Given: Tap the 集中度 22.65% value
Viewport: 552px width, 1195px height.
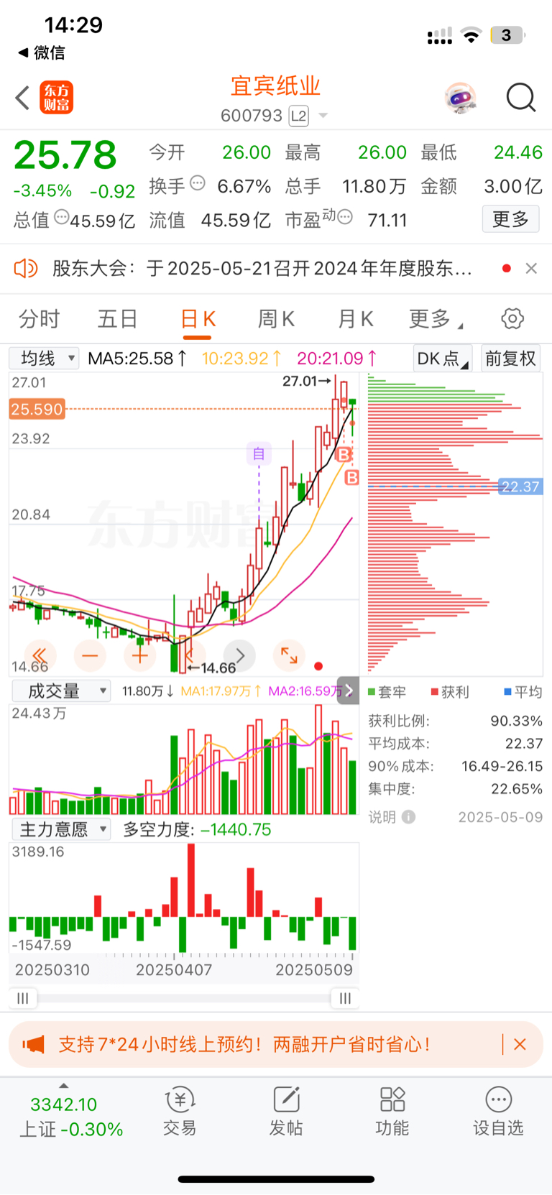Looking at the screenshot, I should click(x=516, y=789).
